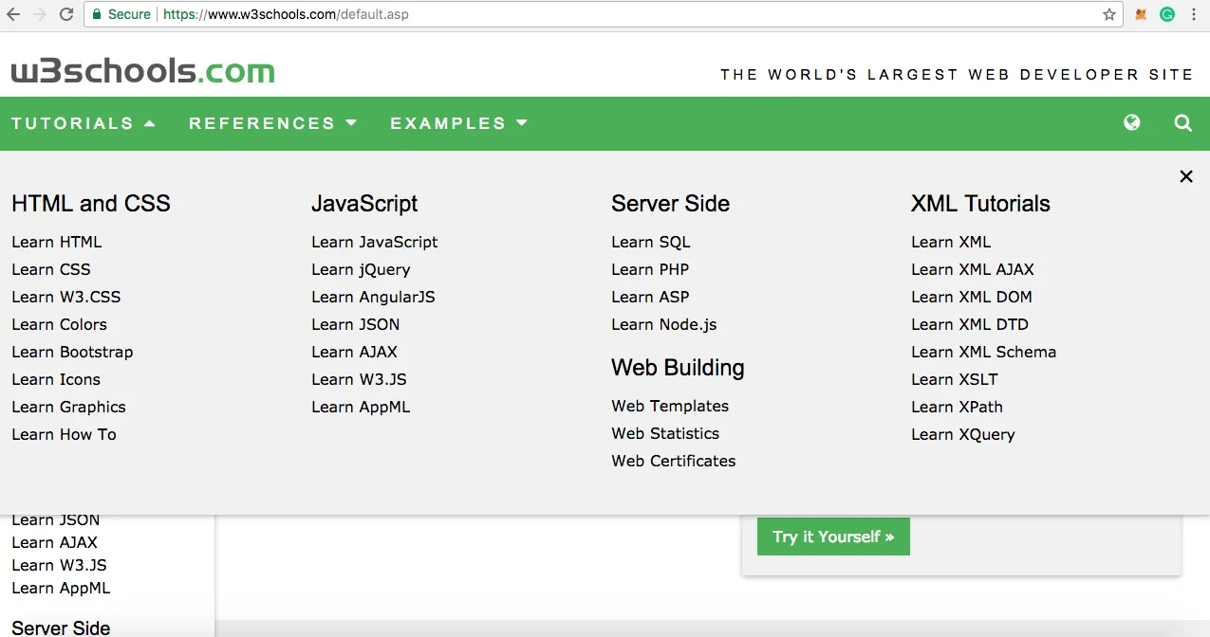Open Learn Icons tutorial
1210x637 pixels.
click(56, 379)
